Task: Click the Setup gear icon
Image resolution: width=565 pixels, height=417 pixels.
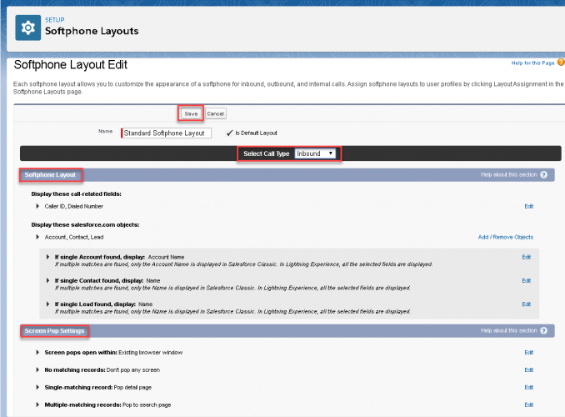Action: point(29,27)
